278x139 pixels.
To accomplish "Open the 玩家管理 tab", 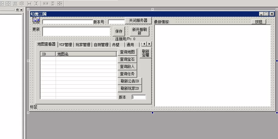I will point(83,45).
